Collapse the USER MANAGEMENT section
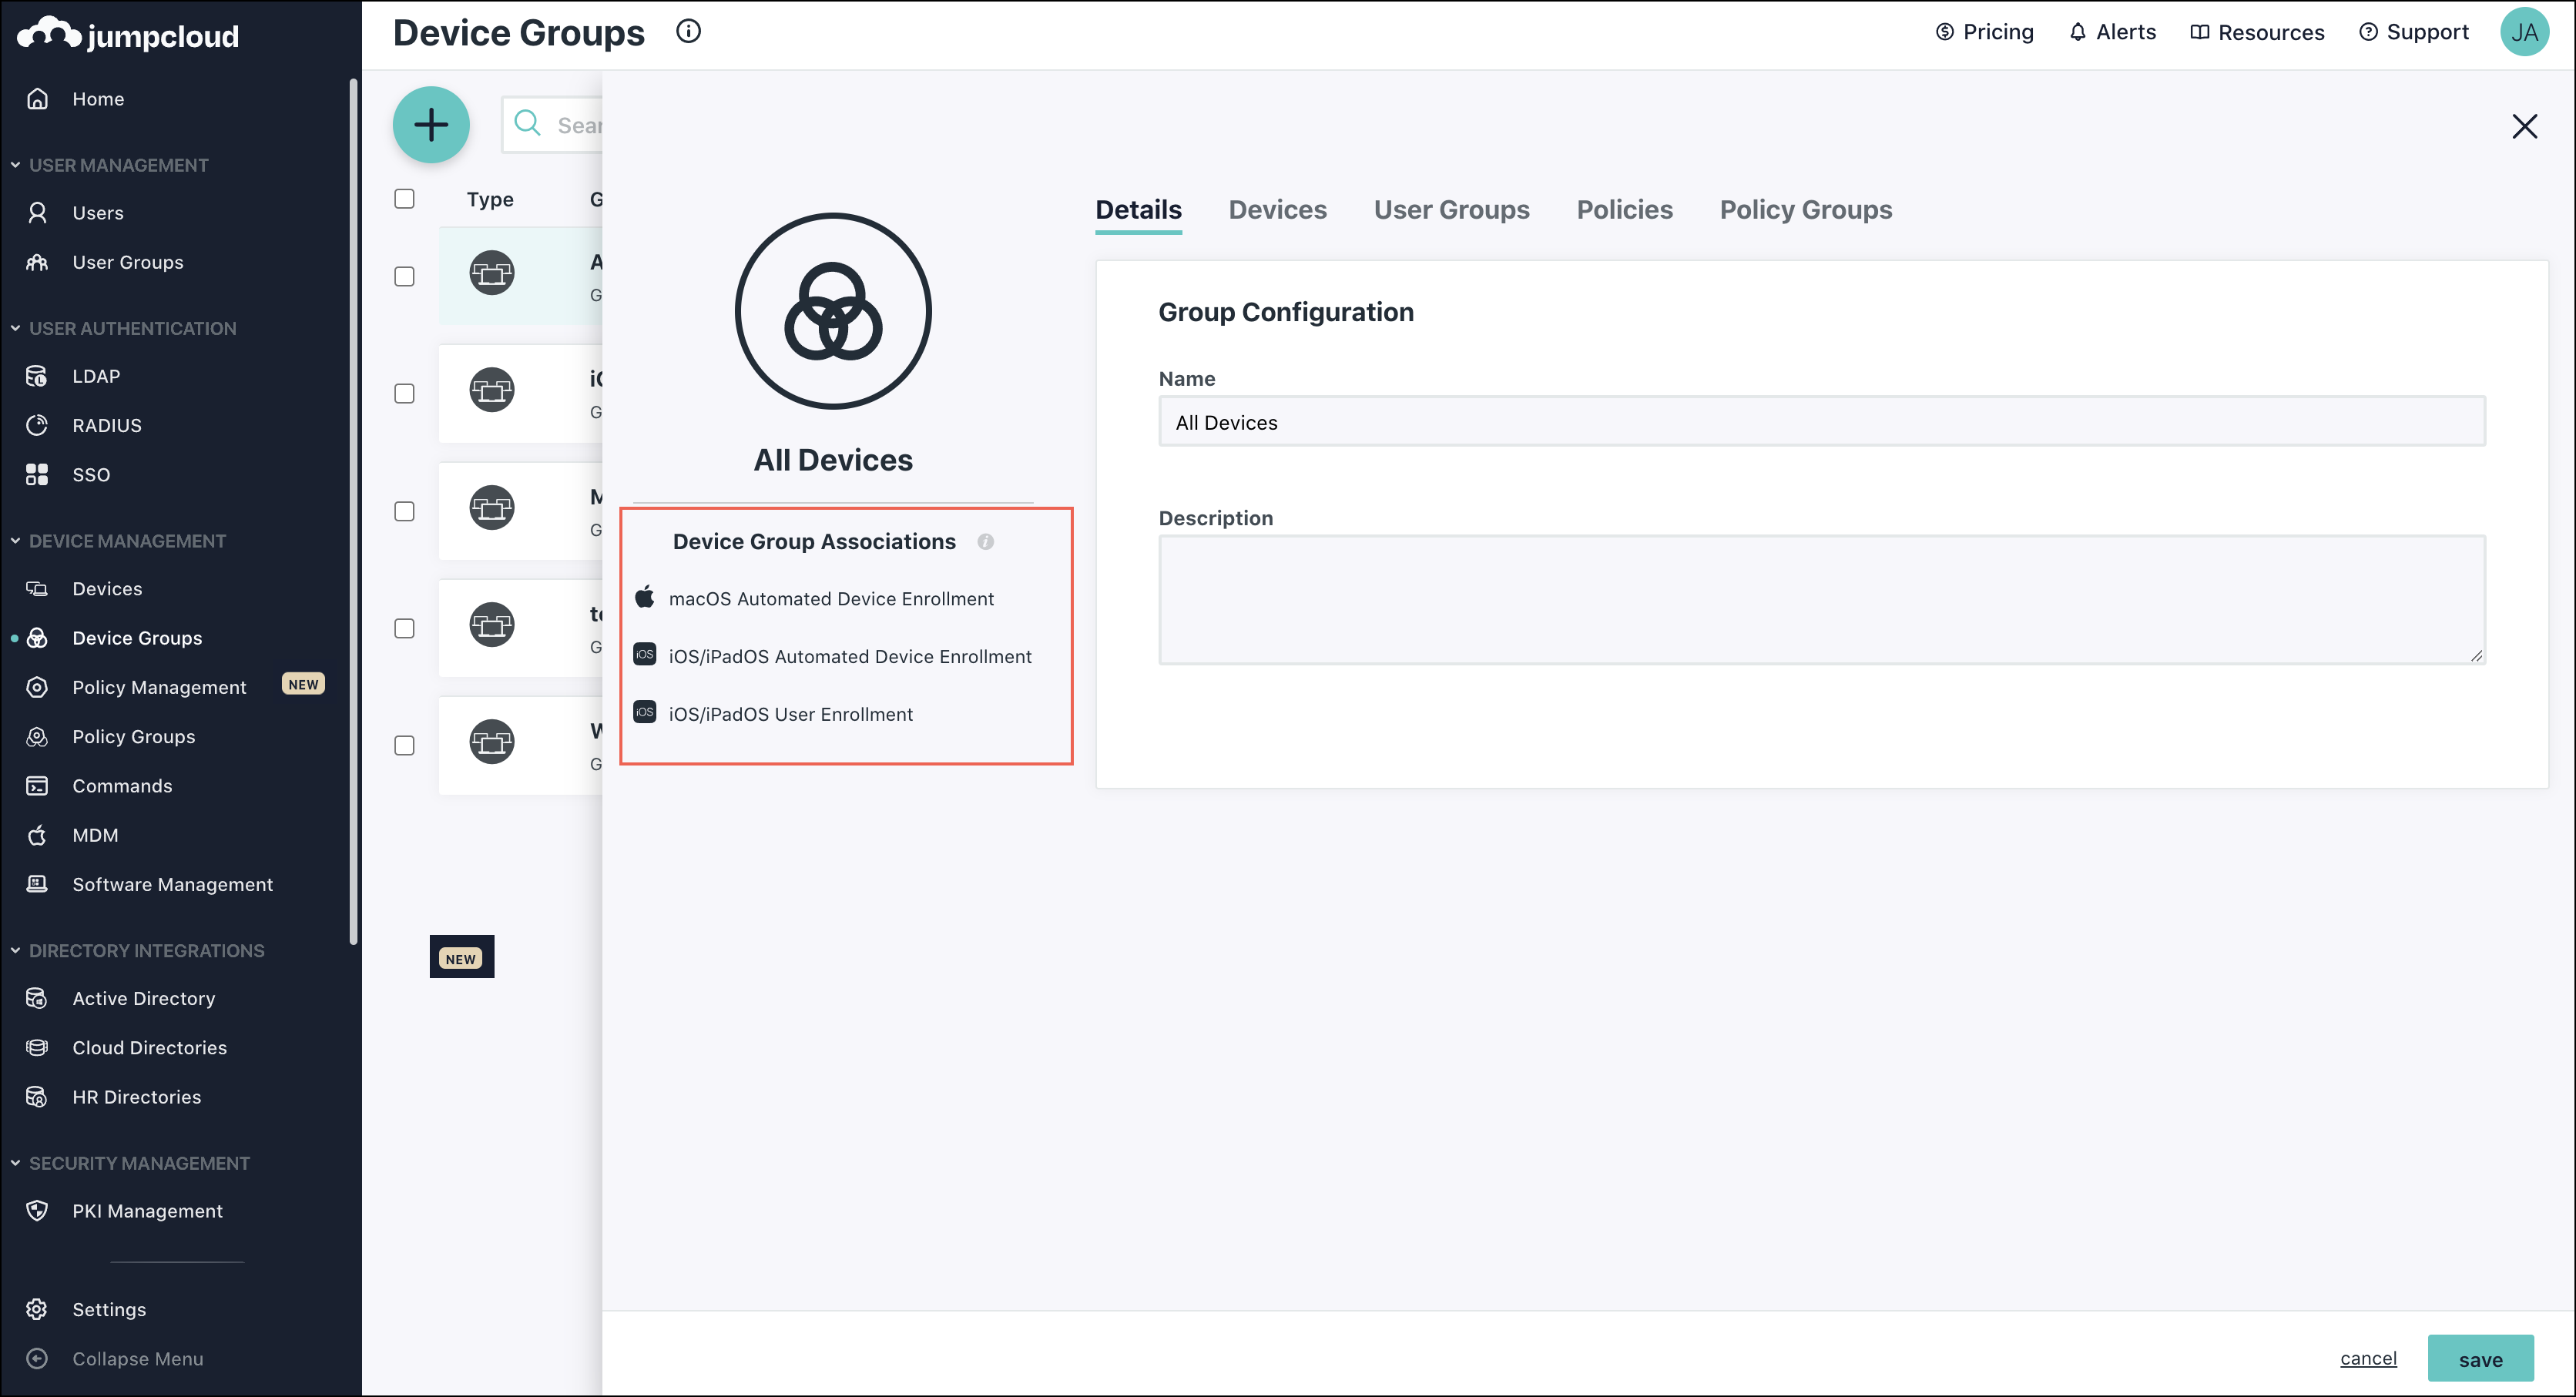Screen dimensions: 2576x1397 coord(16,165)
